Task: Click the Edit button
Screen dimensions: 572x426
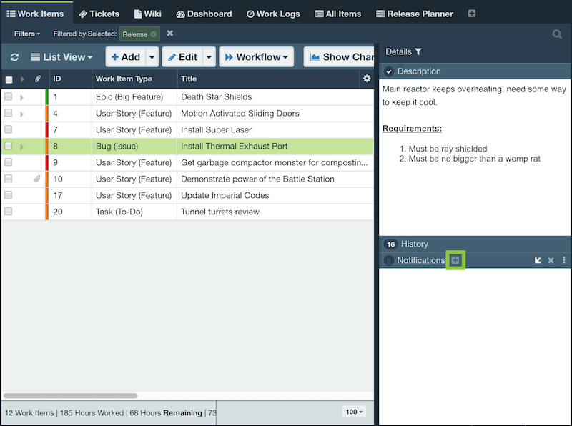Action: [182, 57]
